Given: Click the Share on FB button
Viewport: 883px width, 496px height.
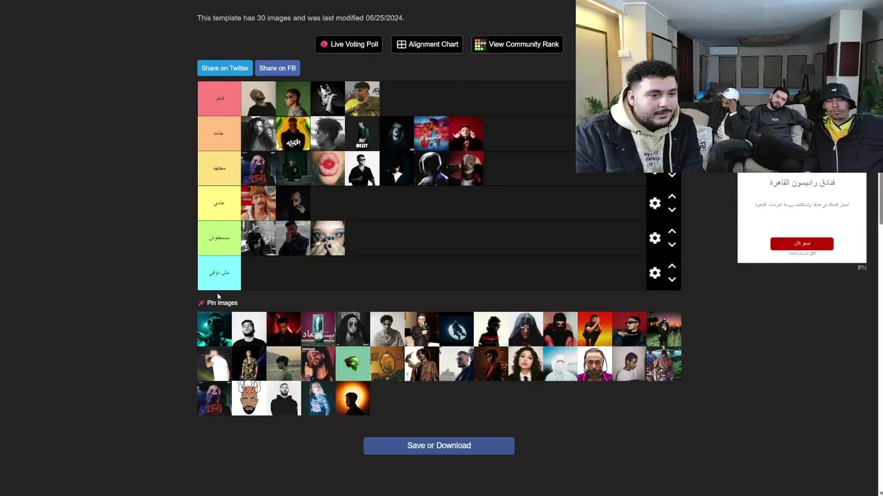Looking at the screenshot, I should [277, 68].
